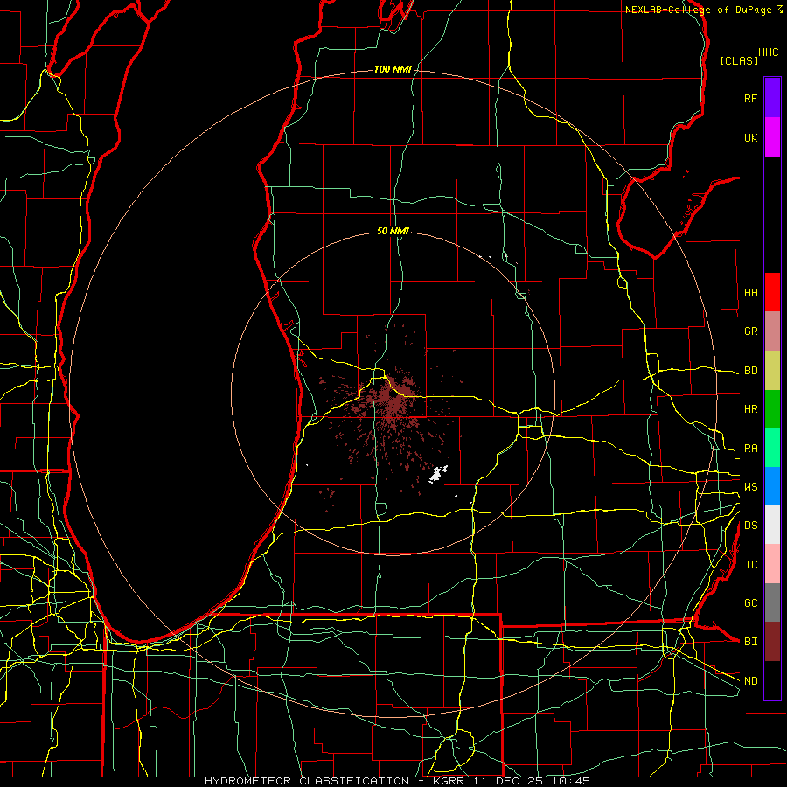Select the GC gray legend swatch
The image size is (787, 787).
[x=772, y=602]
